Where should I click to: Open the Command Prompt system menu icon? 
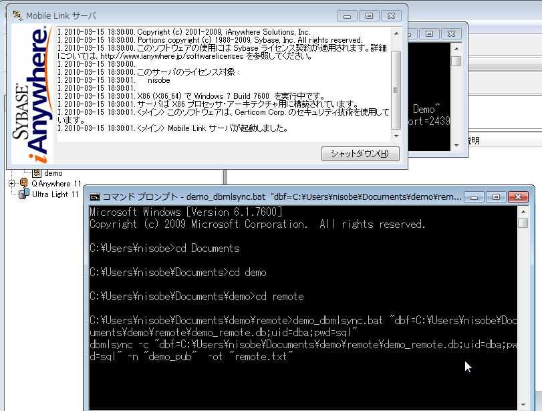tap(96, 197)
